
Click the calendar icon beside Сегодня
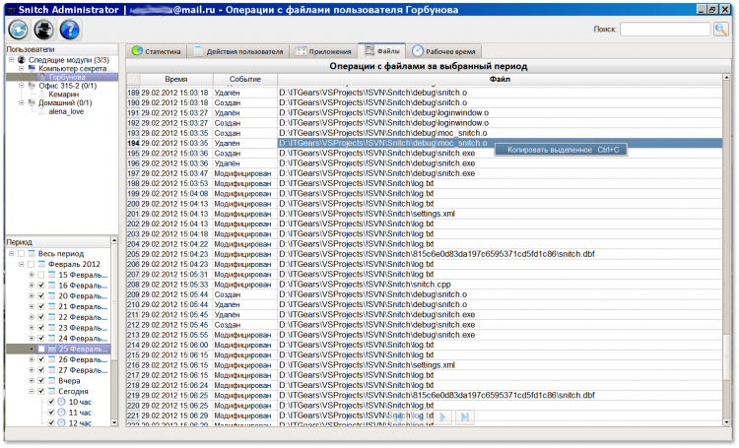pos(51,392)
